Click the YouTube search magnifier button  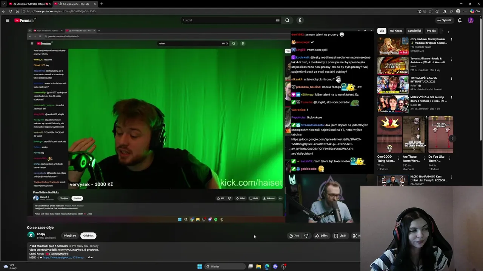click(287, 20)
